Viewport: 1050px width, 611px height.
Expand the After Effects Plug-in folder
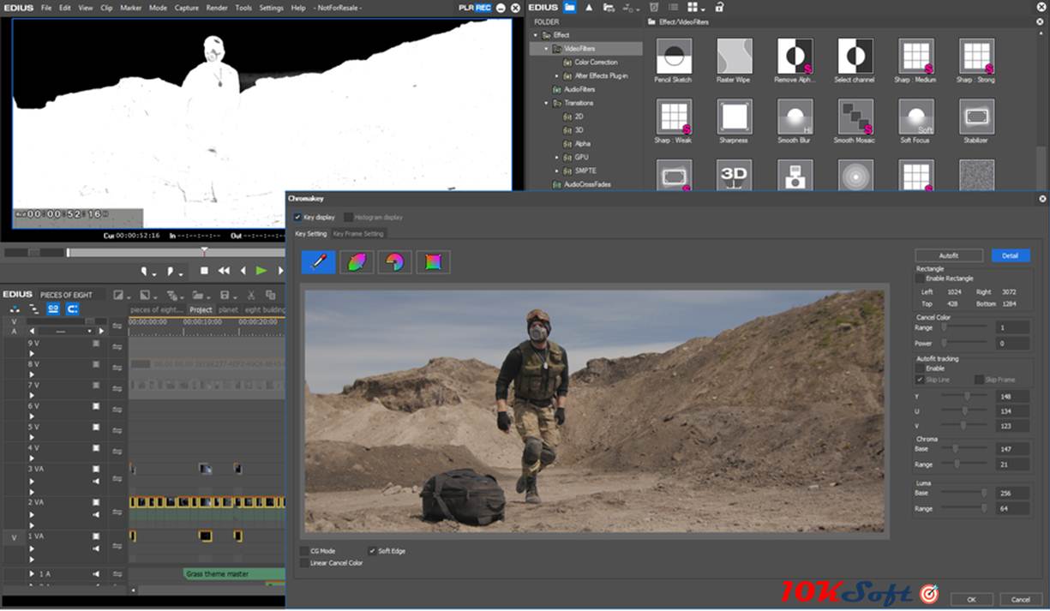click(x=556, y=76)
